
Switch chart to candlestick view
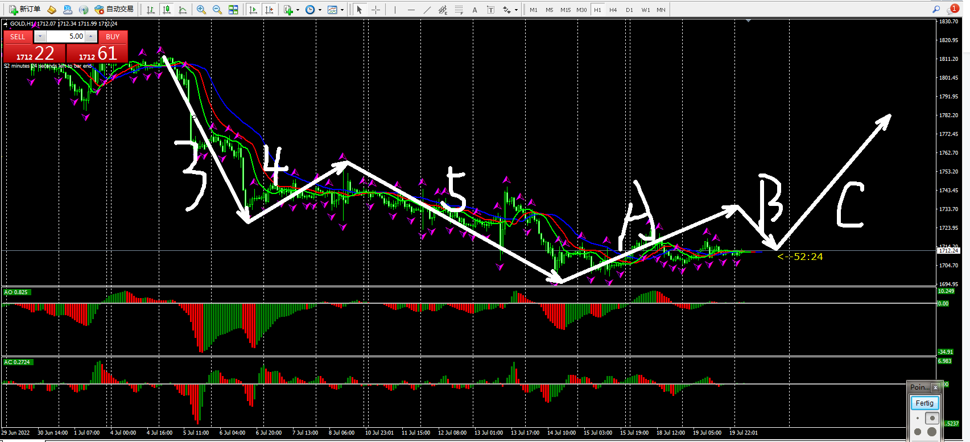(167, 10)
